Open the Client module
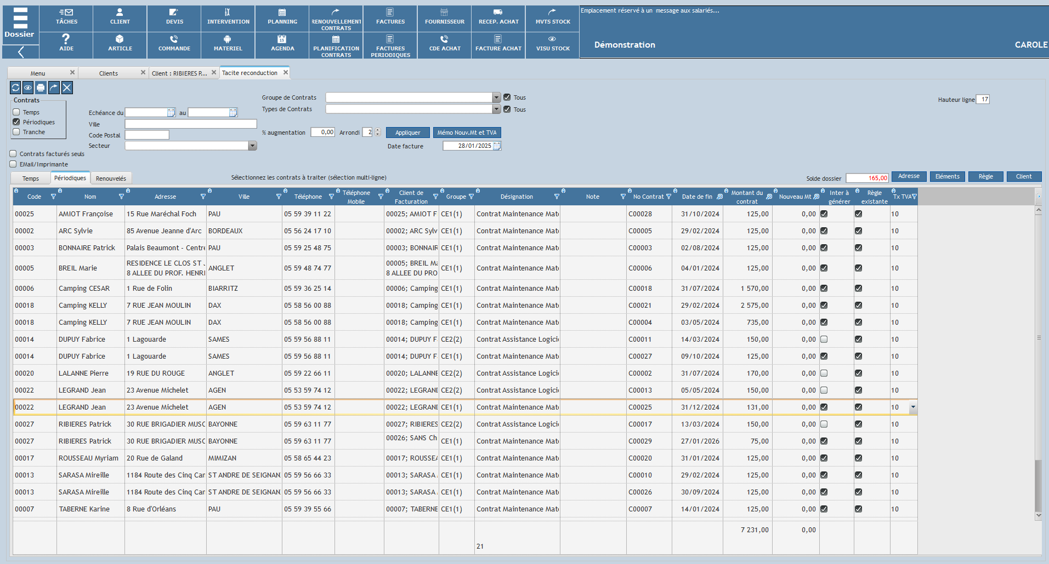Image resolution: width=1049 pixels, height=564 pixels. click(x=120, y=19)
